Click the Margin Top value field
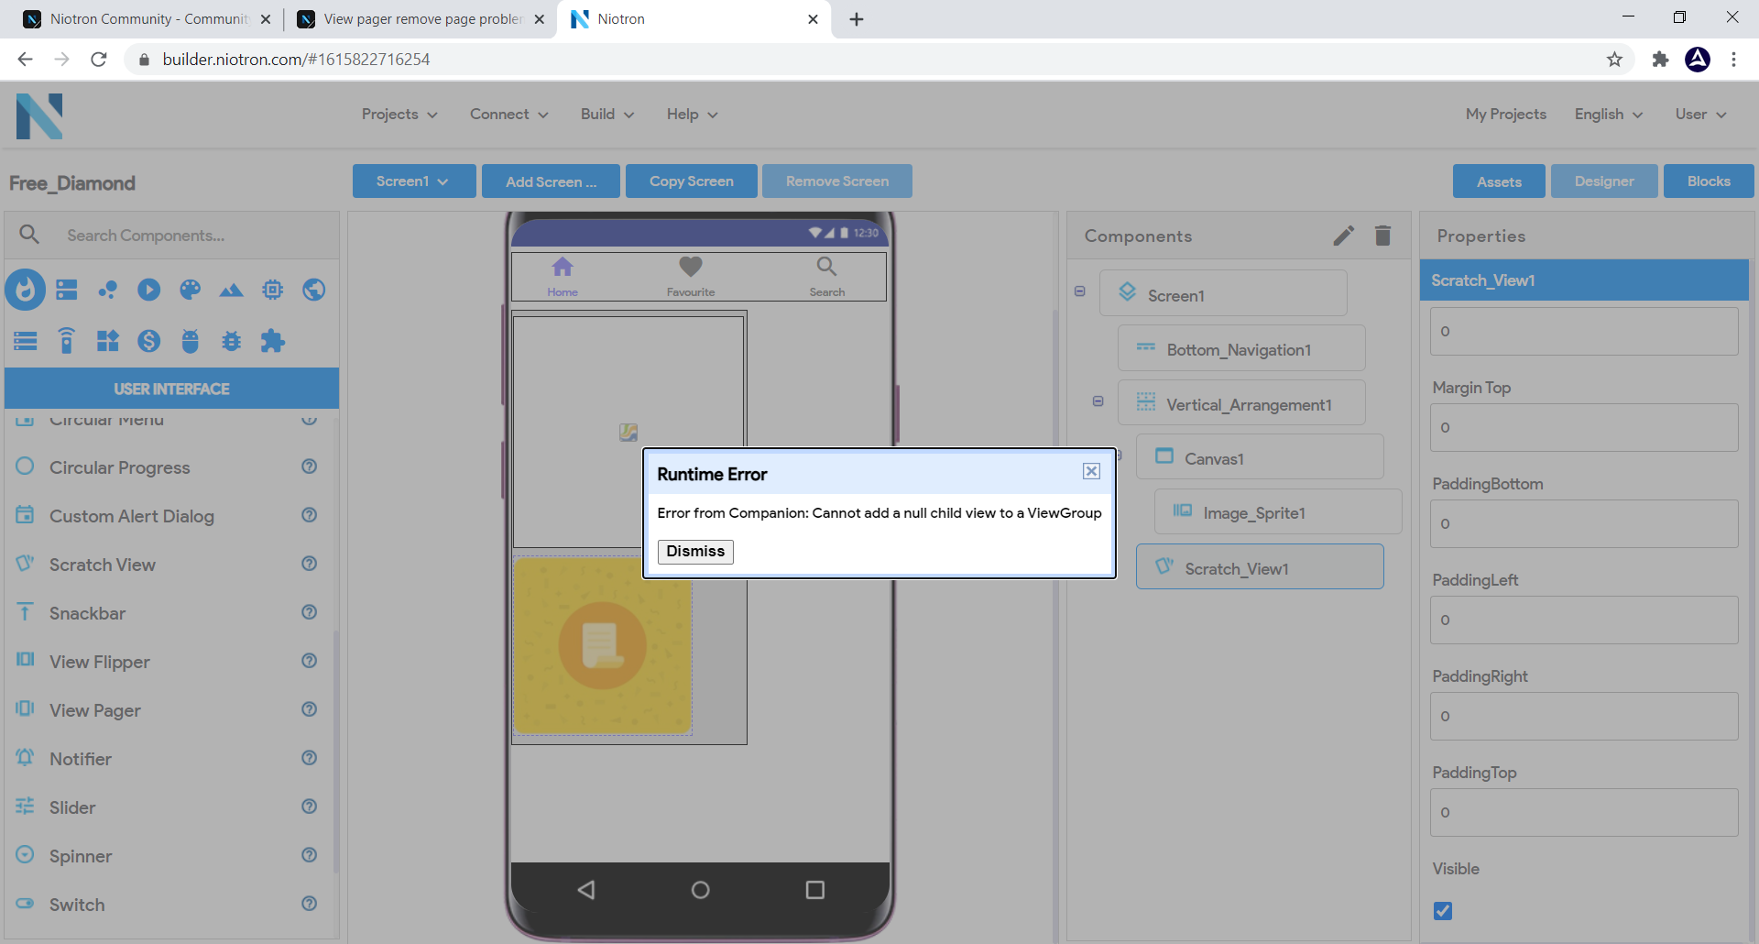The width and height of the screenshot is (1759, 944). click(1584, 428)
